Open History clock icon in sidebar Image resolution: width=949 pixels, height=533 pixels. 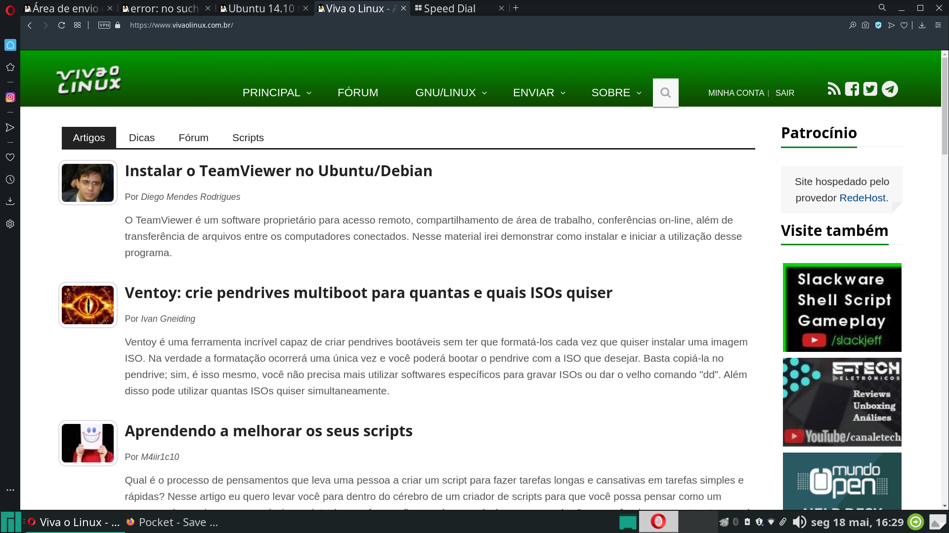point(10,180)
